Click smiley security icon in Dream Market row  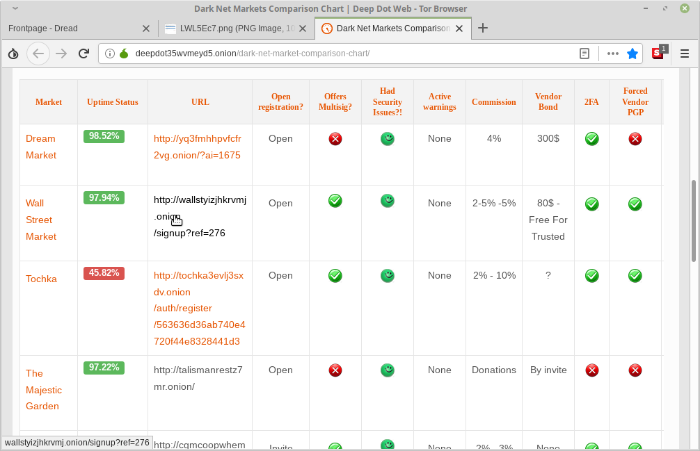(388, 138)
